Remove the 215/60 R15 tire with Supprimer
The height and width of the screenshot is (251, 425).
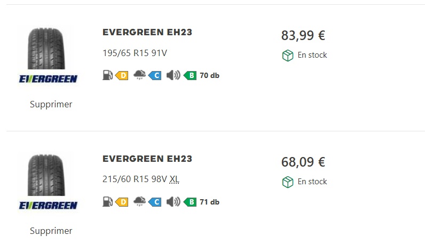(51, 231)
